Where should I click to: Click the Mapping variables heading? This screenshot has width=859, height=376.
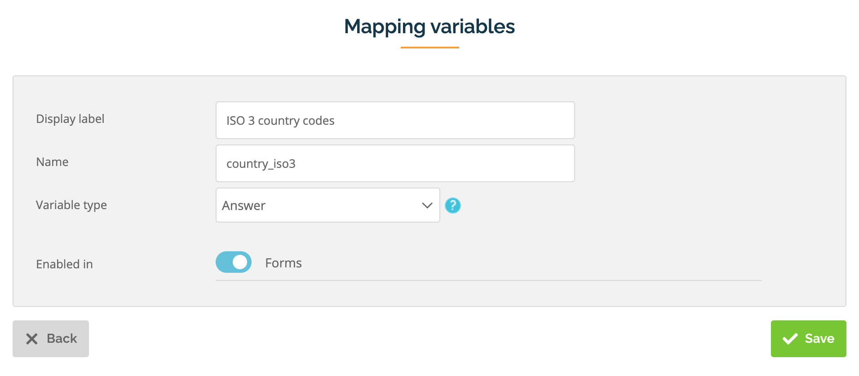pos(429,26)
